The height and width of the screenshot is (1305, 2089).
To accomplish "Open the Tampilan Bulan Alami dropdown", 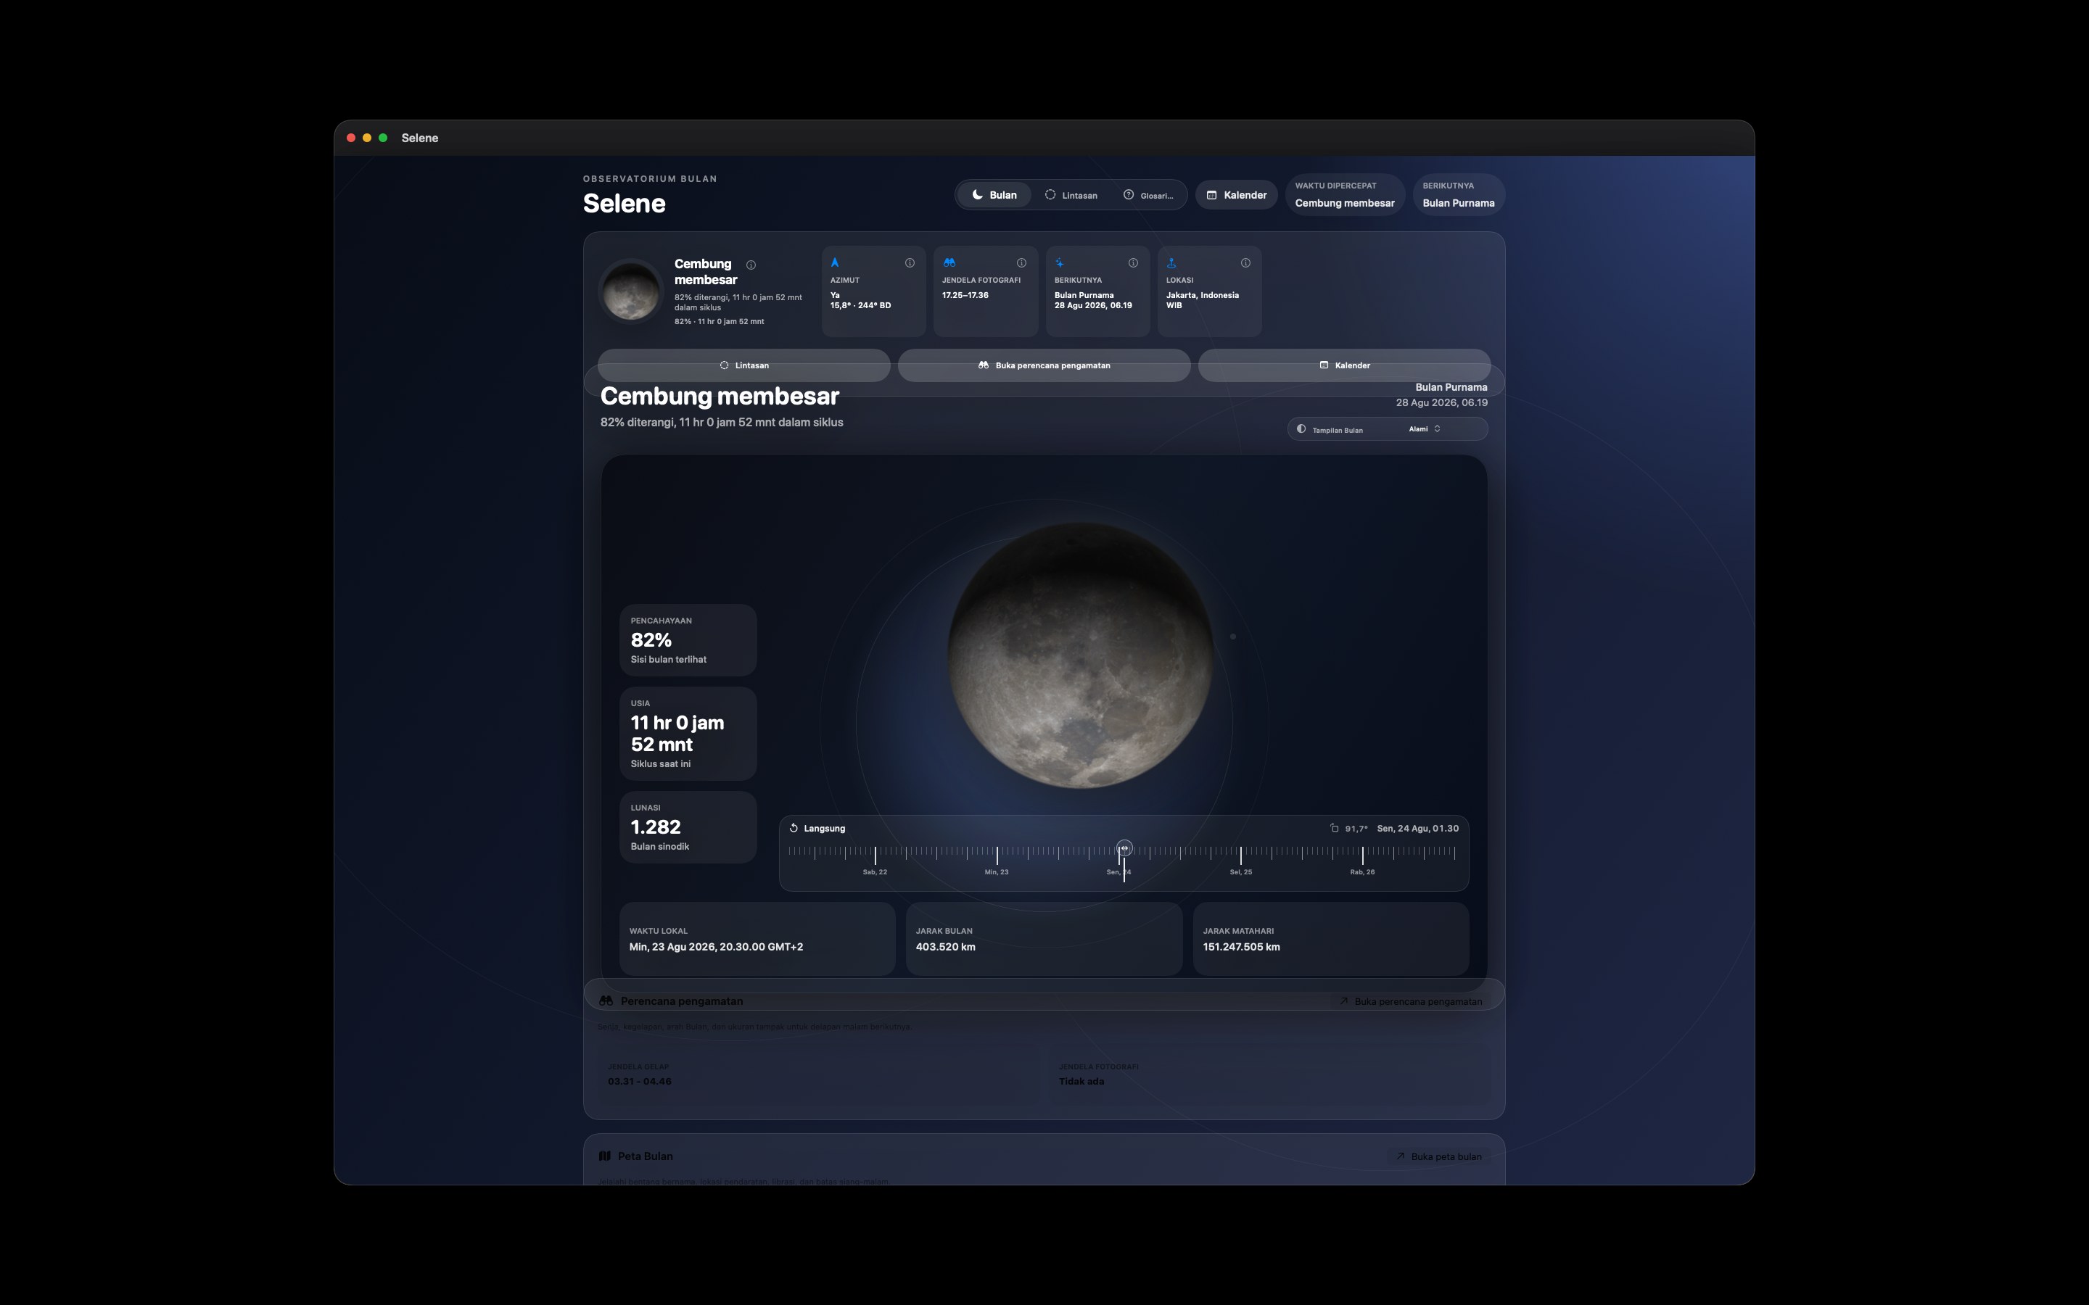I will pyautogui.click(x=1387, y=429).
